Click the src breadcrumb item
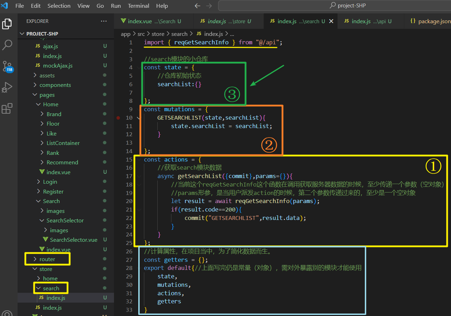The width and height of the screenshot is (451, 316). click(x=141, y=33)
